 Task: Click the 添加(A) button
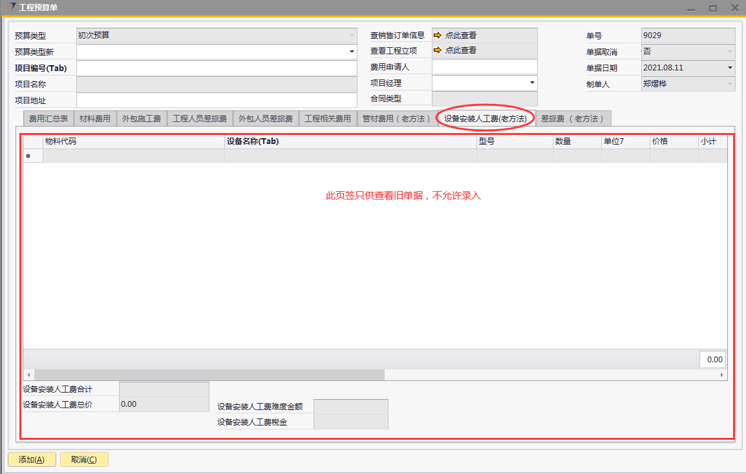point(32,460)
